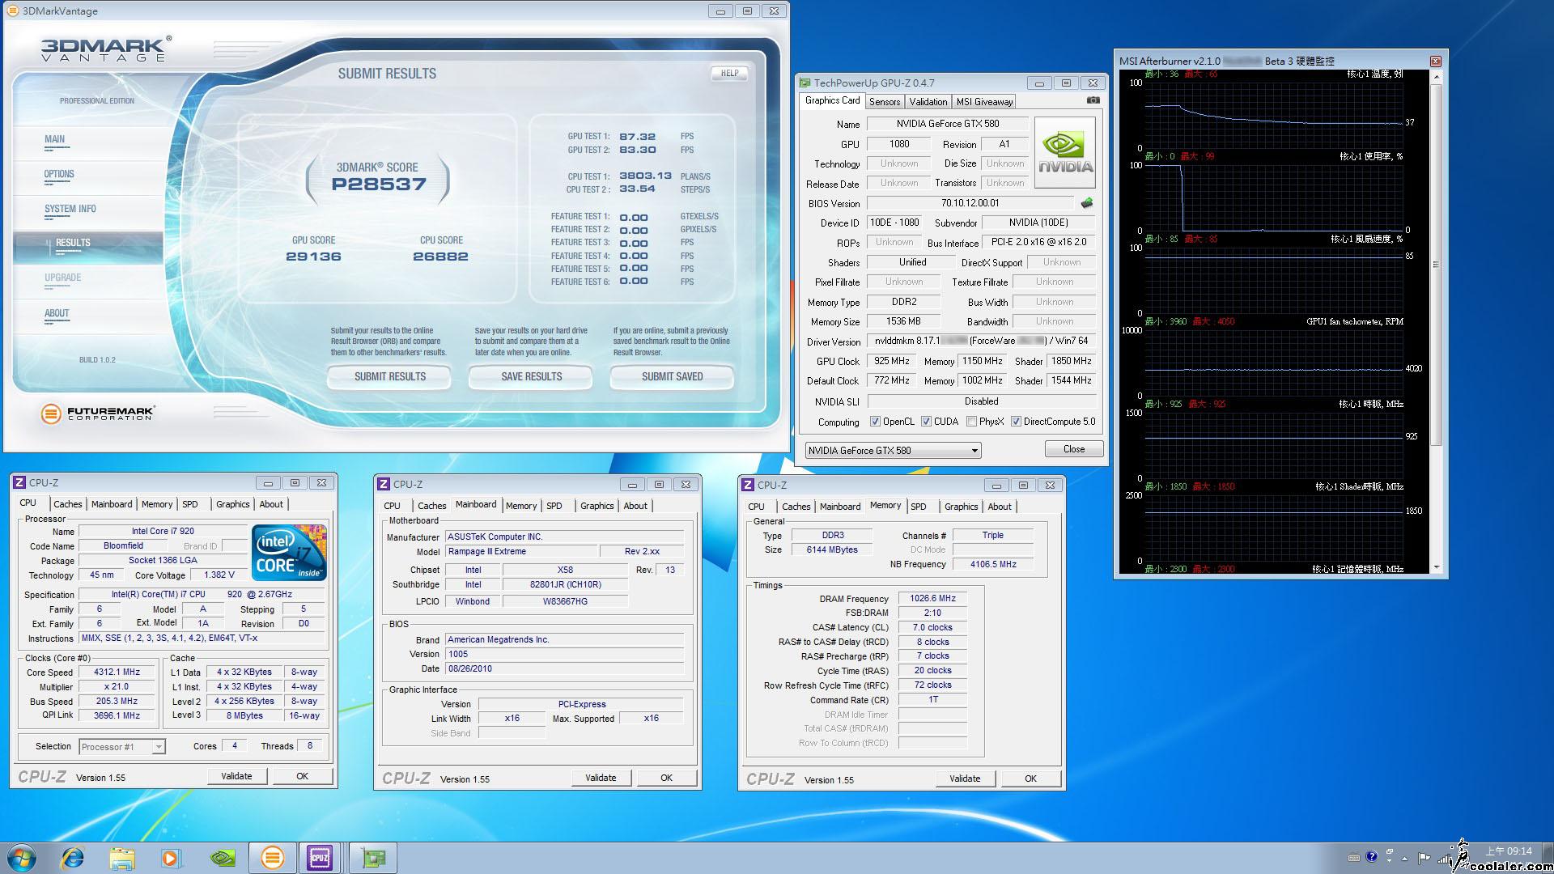Expand the Processor #1 selection dropdown
The height and width of the screenshot is (874, 1554).
159,747
